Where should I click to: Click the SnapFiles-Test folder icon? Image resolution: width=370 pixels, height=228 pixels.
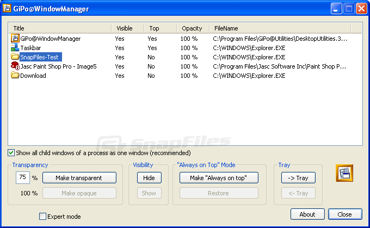pyautogui.click(x=15, y=57)
